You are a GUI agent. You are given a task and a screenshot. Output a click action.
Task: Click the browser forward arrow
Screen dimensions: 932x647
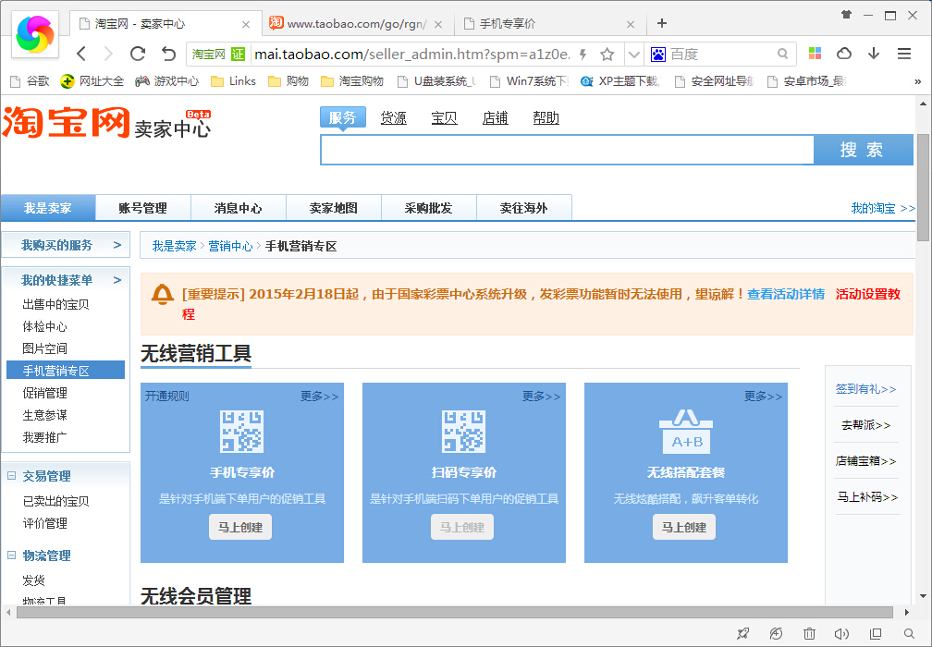click(x=108, y=54)
